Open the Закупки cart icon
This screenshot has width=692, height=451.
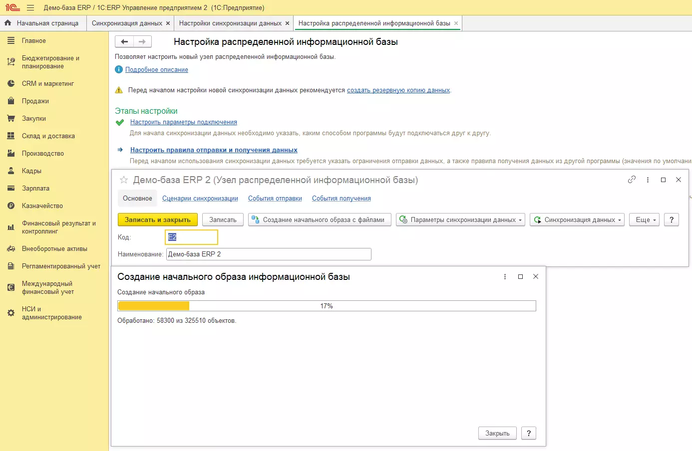11,119
